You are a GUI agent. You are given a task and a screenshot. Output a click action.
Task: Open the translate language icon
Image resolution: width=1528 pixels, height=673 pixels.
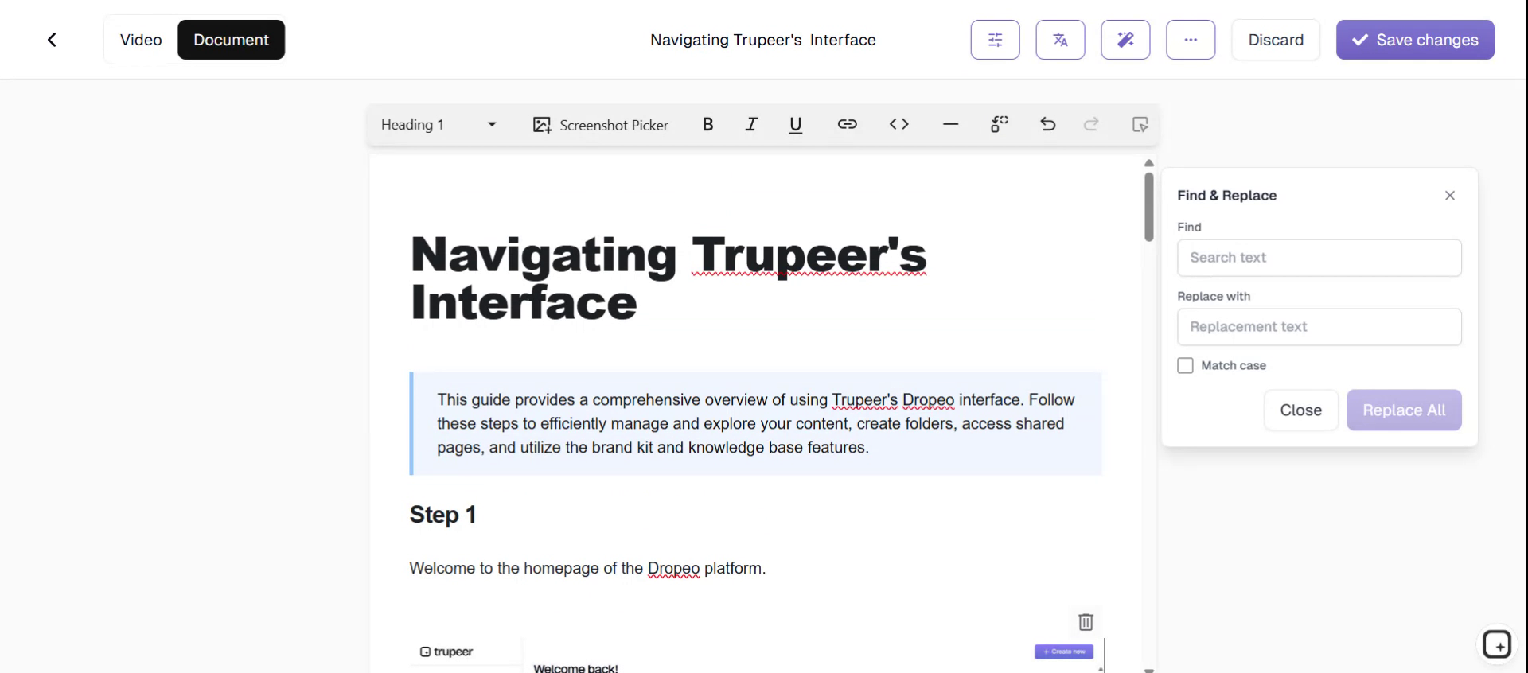point(1060,40)
